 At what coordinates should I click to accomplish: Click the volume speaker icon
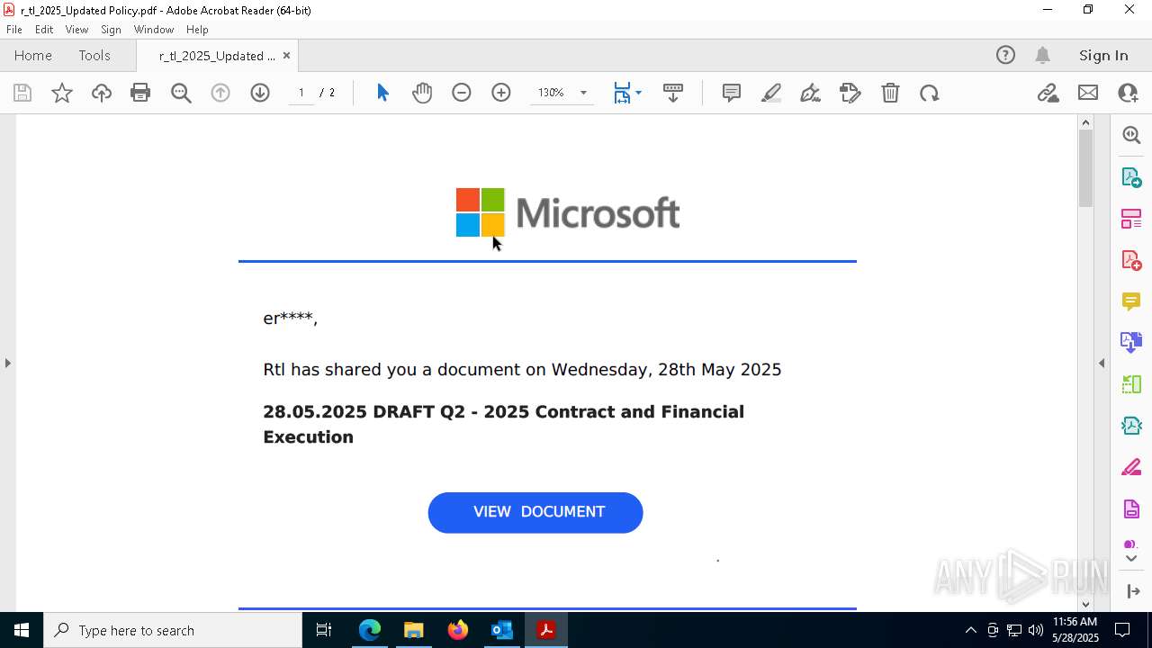tap(1036, 630)
